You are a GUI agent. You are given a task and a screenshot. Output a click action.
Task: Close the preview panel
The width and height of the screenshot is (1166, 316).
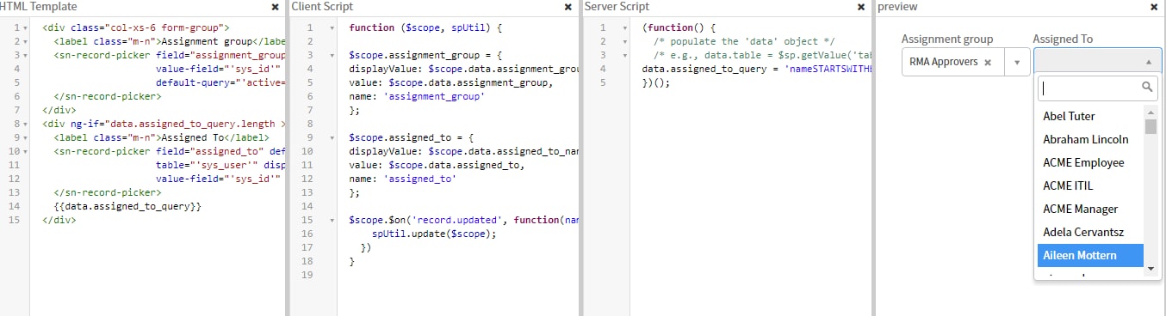click(1154, 7)
